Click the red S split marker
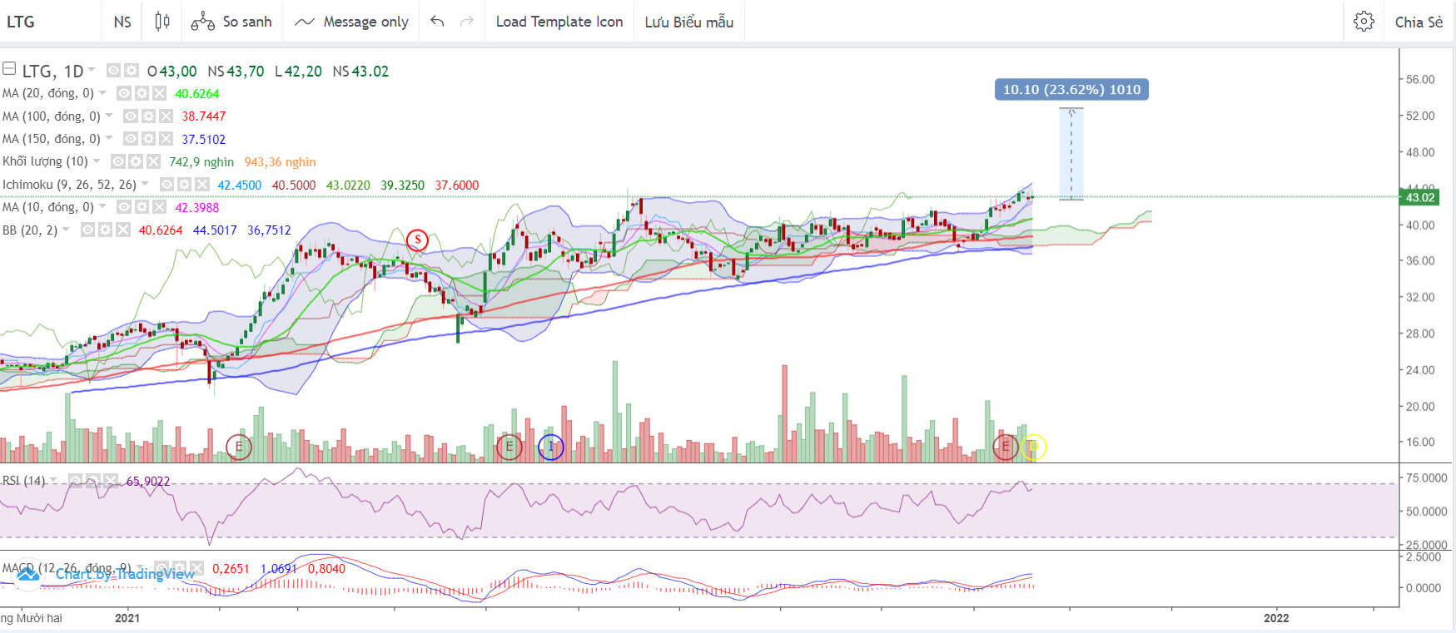1456x633 pixels. coord(417,240)
